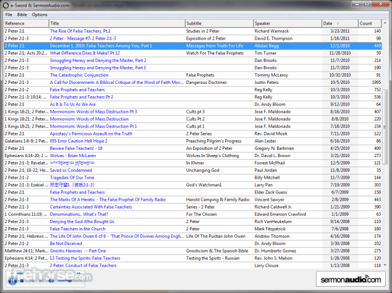Open '13 Testing the Spirits: False Teachers'
The image size is (392, 293).
[x=85, y=258]
